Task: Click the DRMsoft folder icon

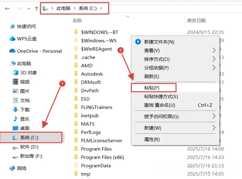Action: pyautogui.click(x=76, y=82)
